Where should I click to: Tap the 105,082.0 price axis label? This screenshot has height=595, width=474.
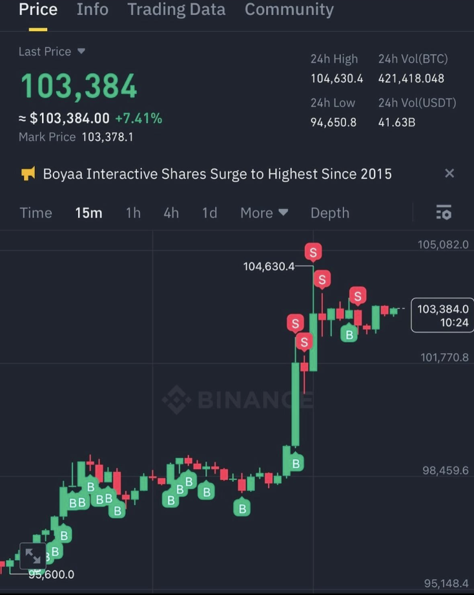coord(443,244)
